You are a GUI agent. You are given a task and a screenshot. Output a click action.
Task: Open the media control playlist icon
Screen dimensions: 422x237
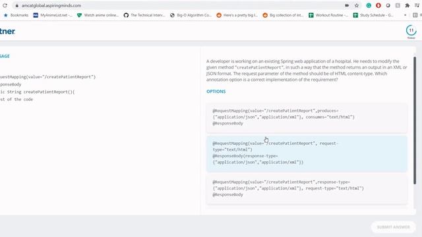tap(417, 5)
